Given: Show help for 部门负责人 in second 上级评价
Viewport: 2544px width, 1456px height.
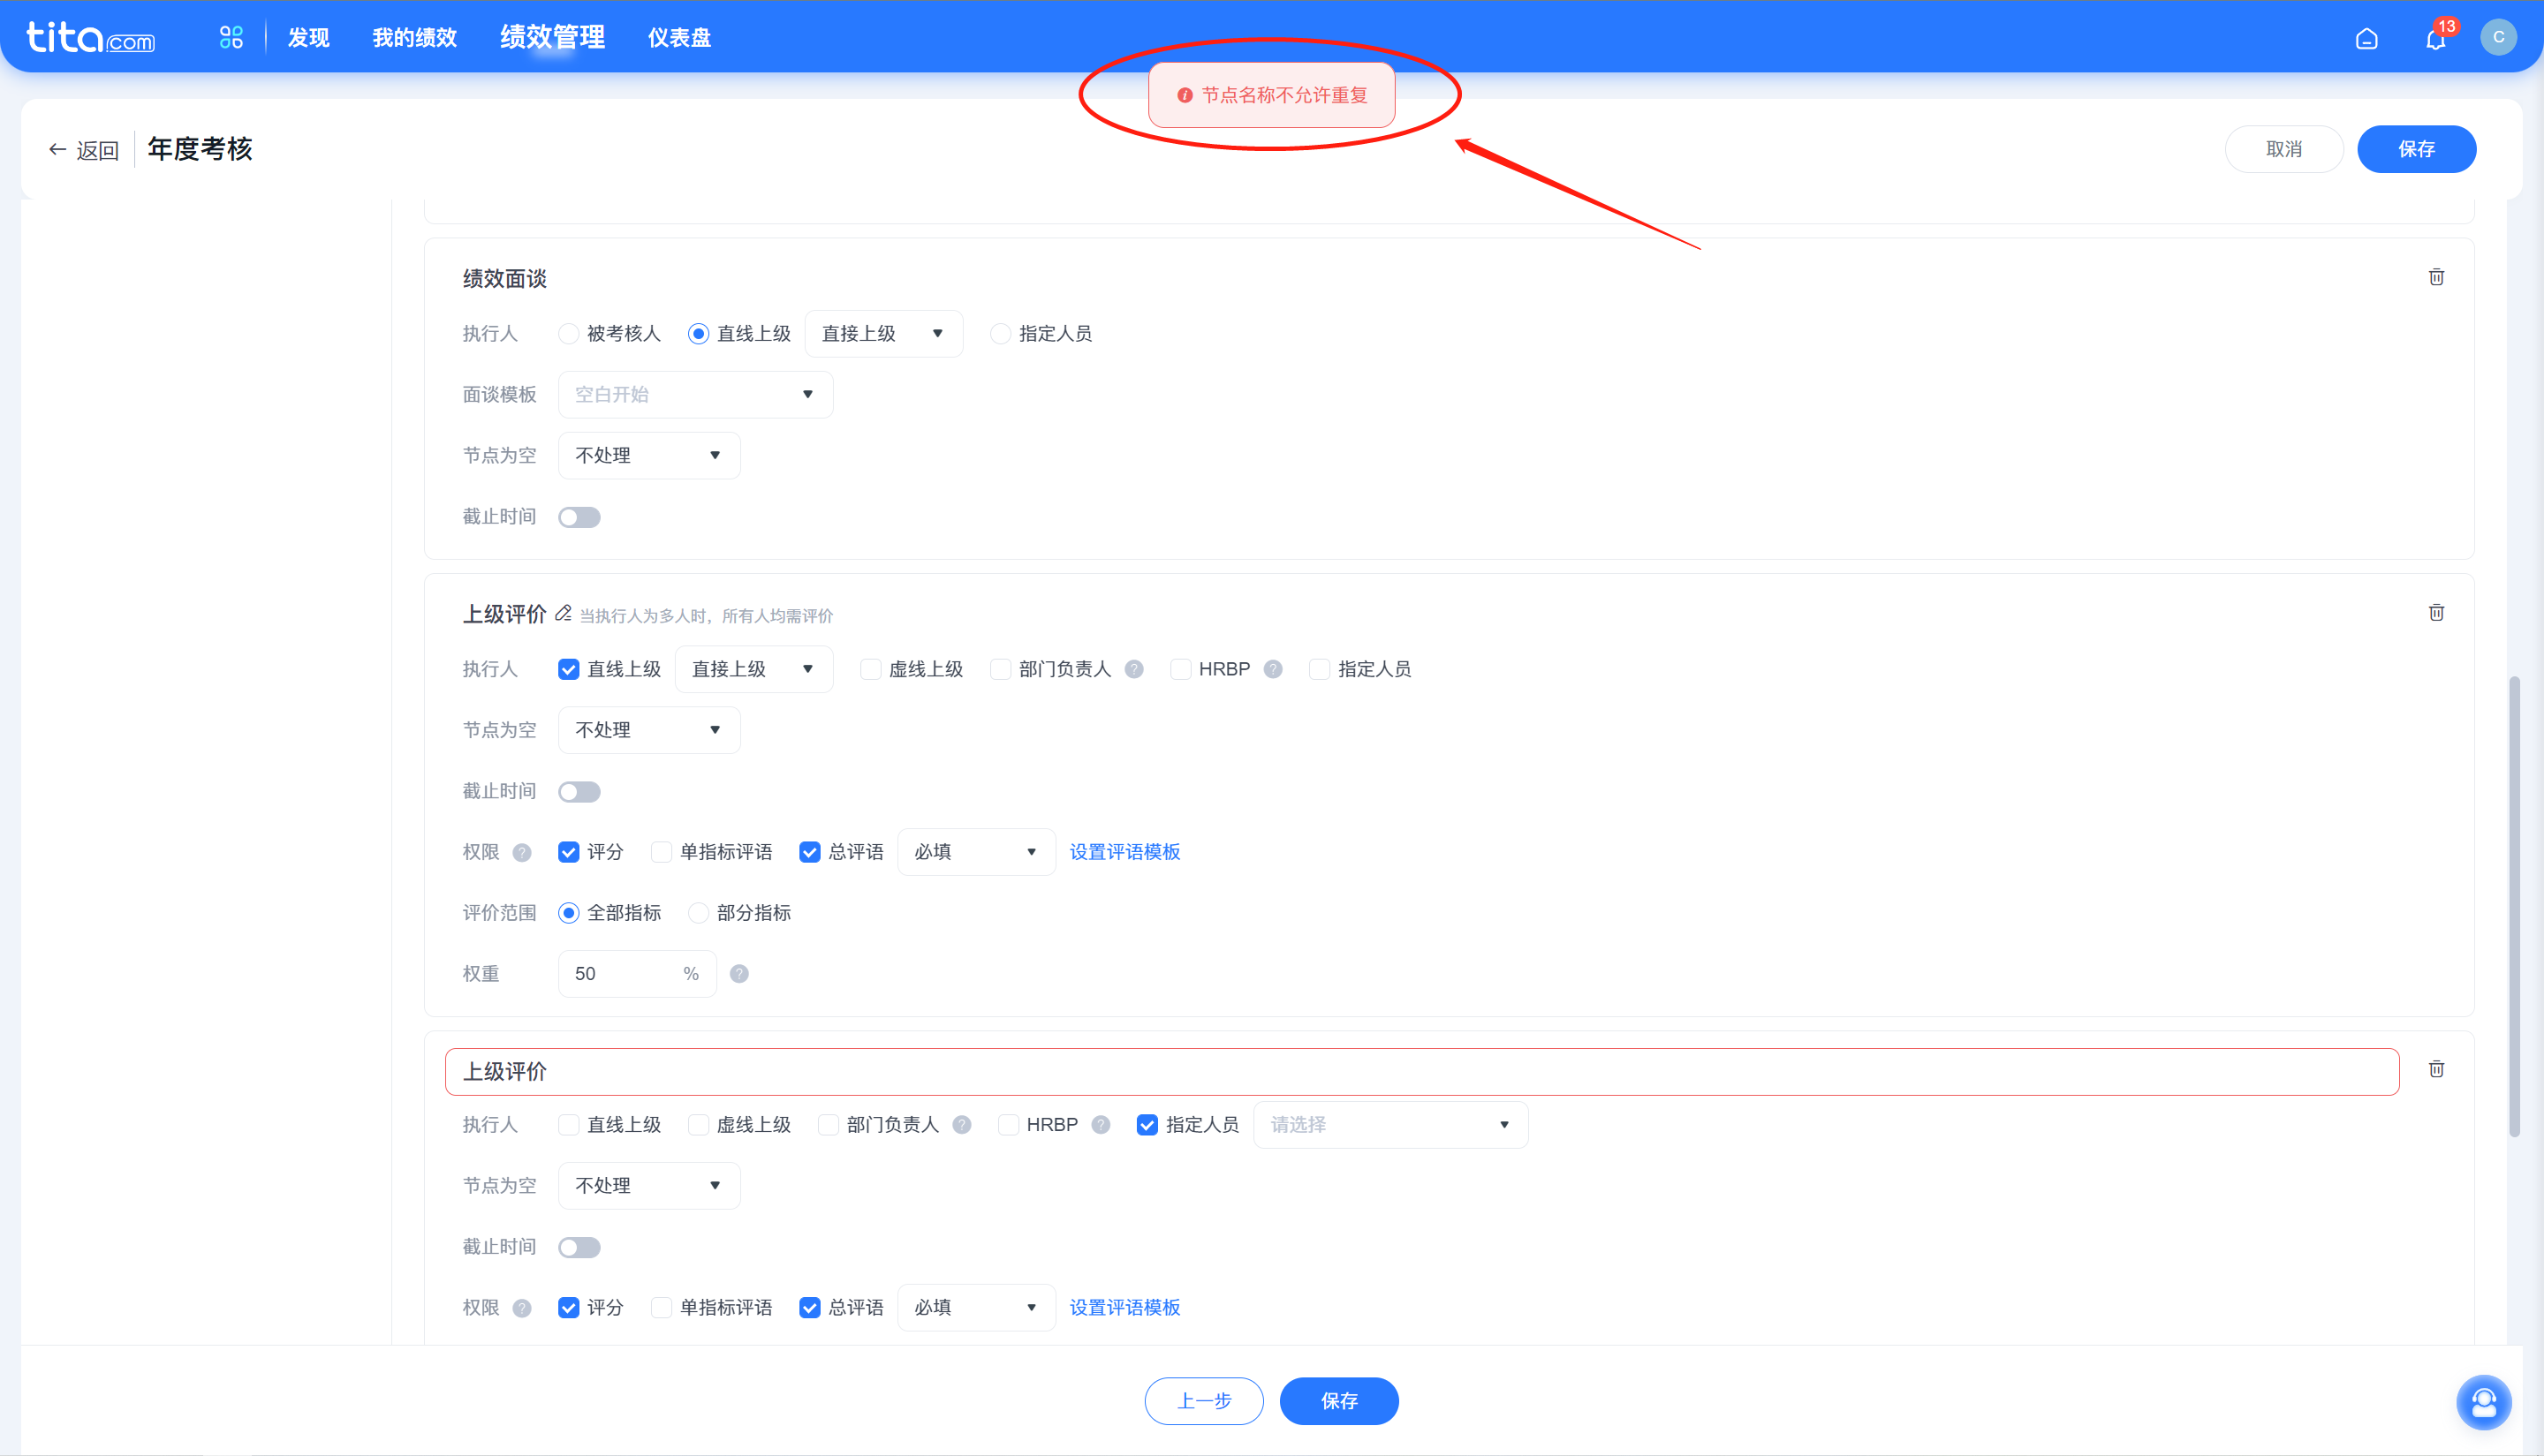Looking at the screenshot, I should (x=961, y=1125).
